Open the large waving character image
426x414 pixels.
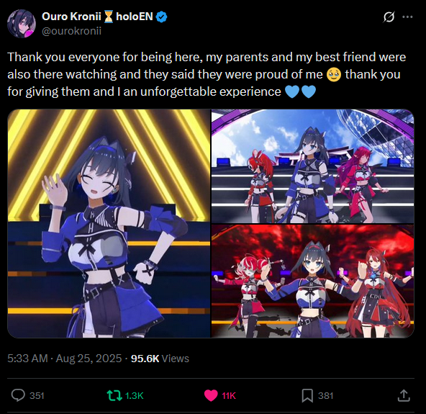tap(109, 223)
